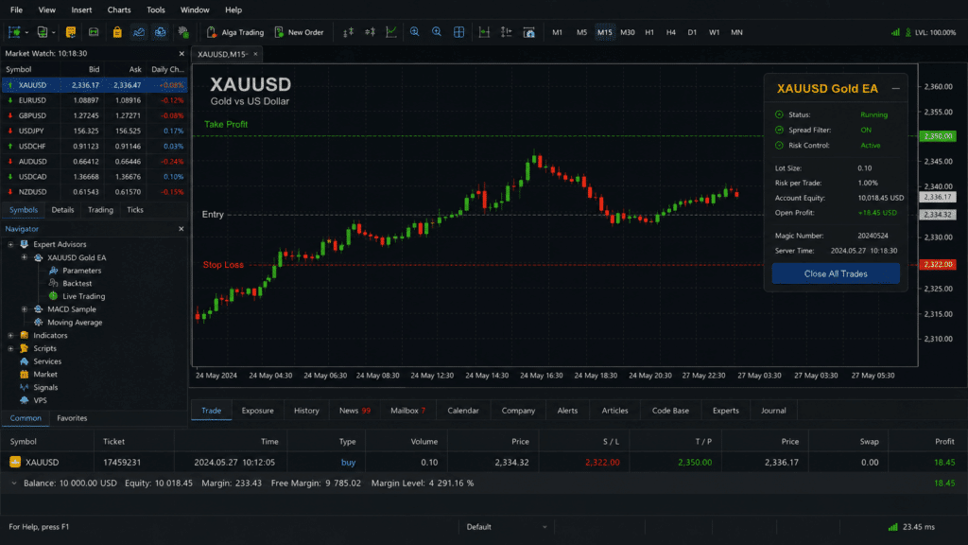Click the chart shift toolbar icon
968x545 pixels.
point(507,32)
